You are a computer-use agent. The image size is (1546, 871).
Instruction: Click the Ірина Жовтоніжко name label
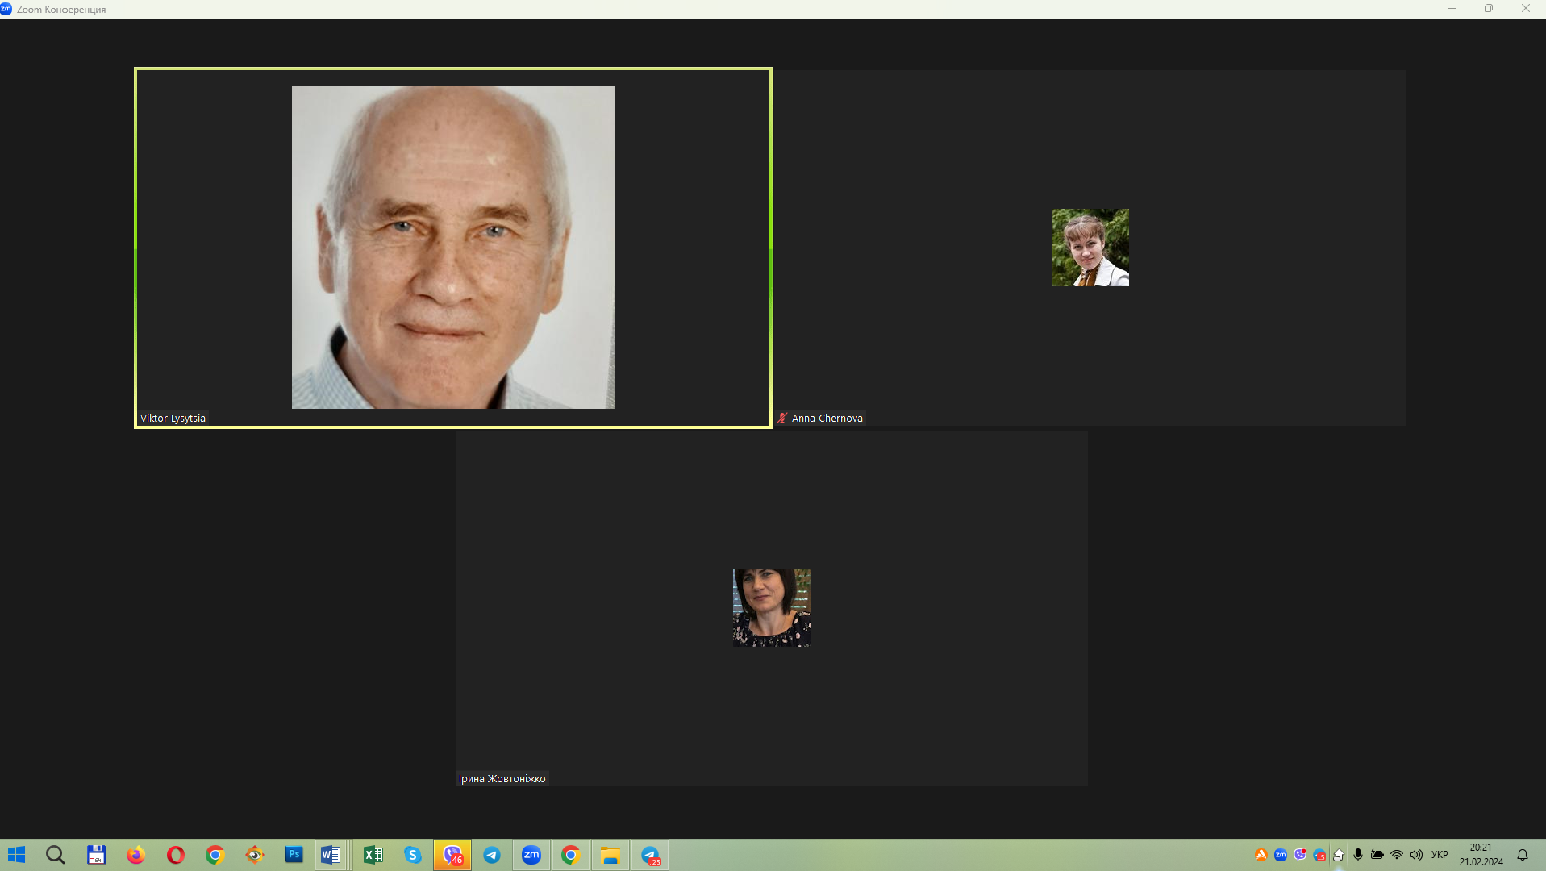click(x=502, y=778)
